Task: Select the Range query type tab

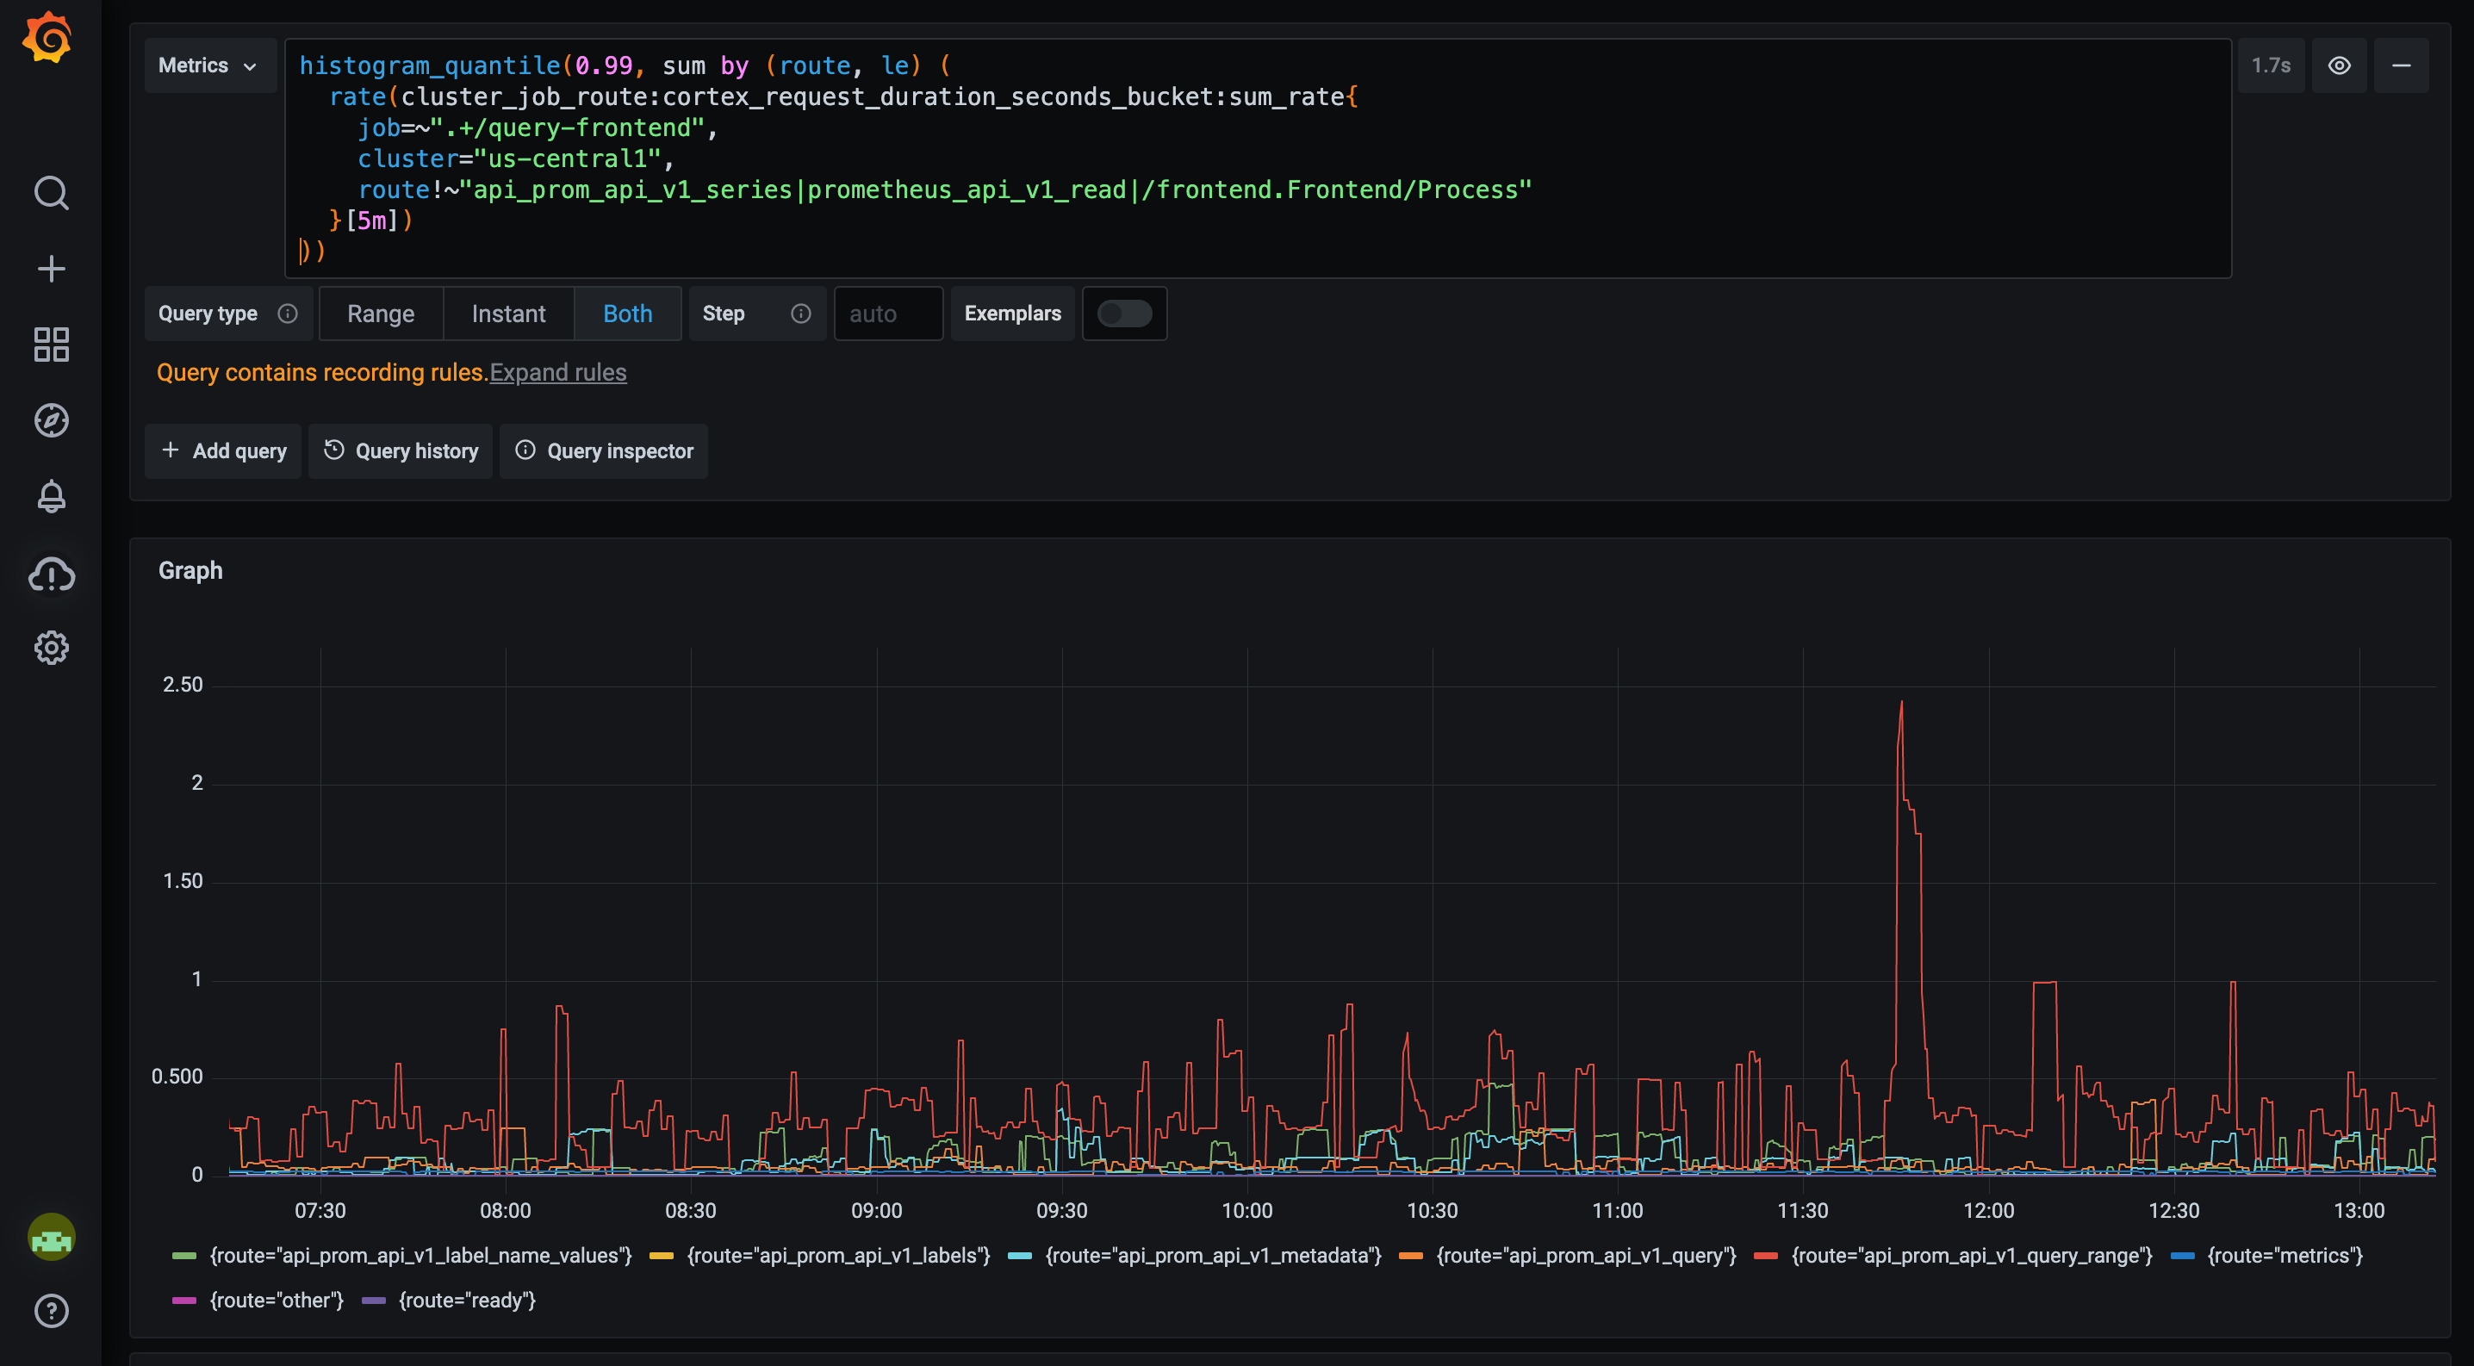Action: [x=381, y=313]
